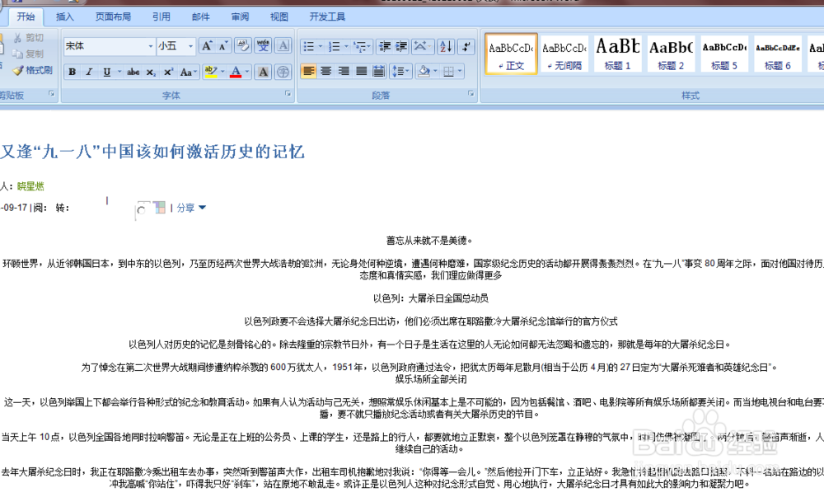Toggle Center alignment
824x497 pixels.
coord(326,71)
